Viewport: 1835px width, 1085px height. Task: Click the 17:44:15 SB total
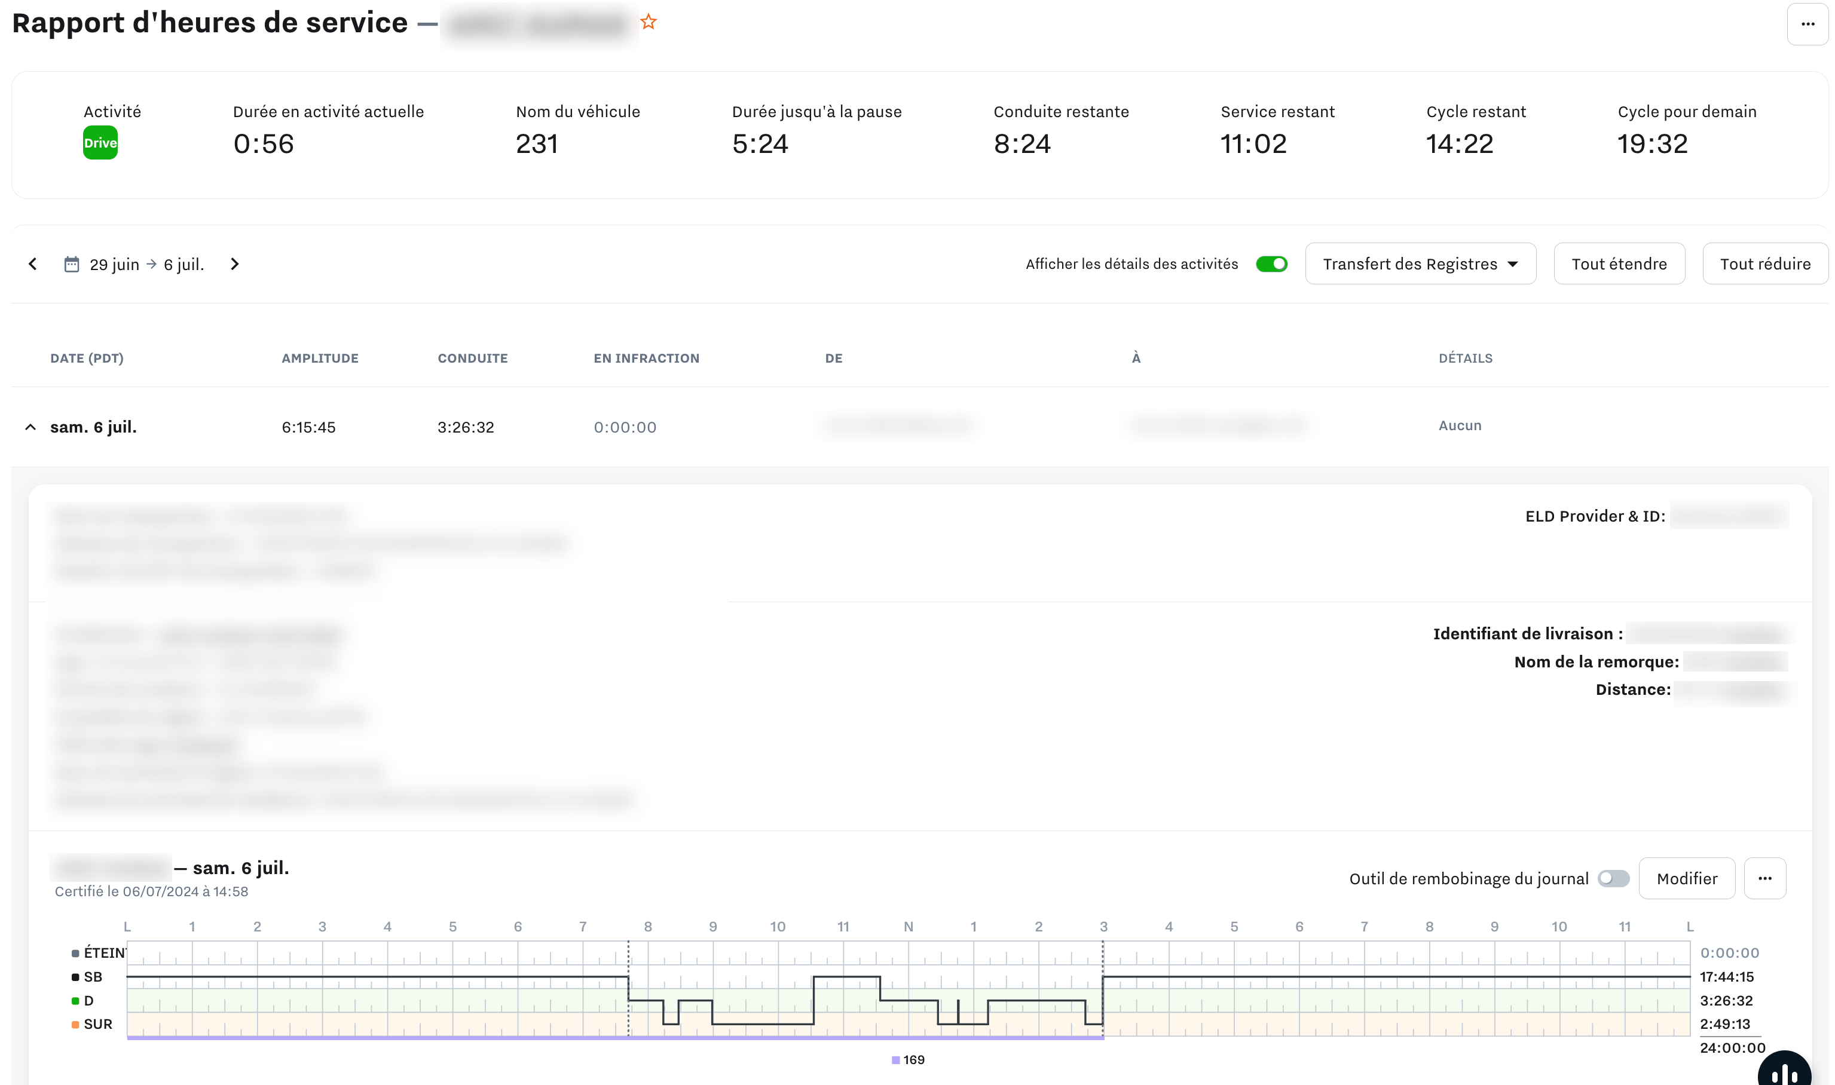[1726, 977]
